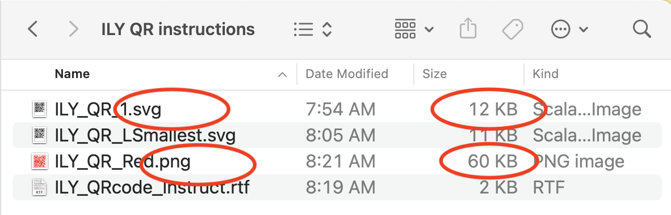Select the ILY_QRcode_Instruct.rtf document icon
The image size is (671, 215).
tap(40, 187)
